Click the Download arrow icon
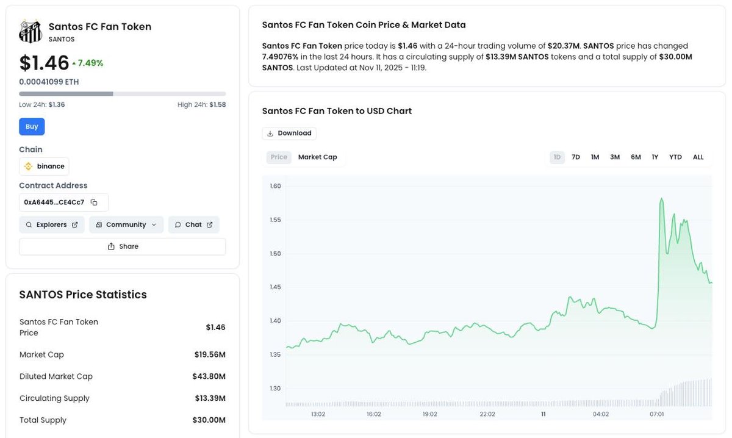 click(270, 134)
